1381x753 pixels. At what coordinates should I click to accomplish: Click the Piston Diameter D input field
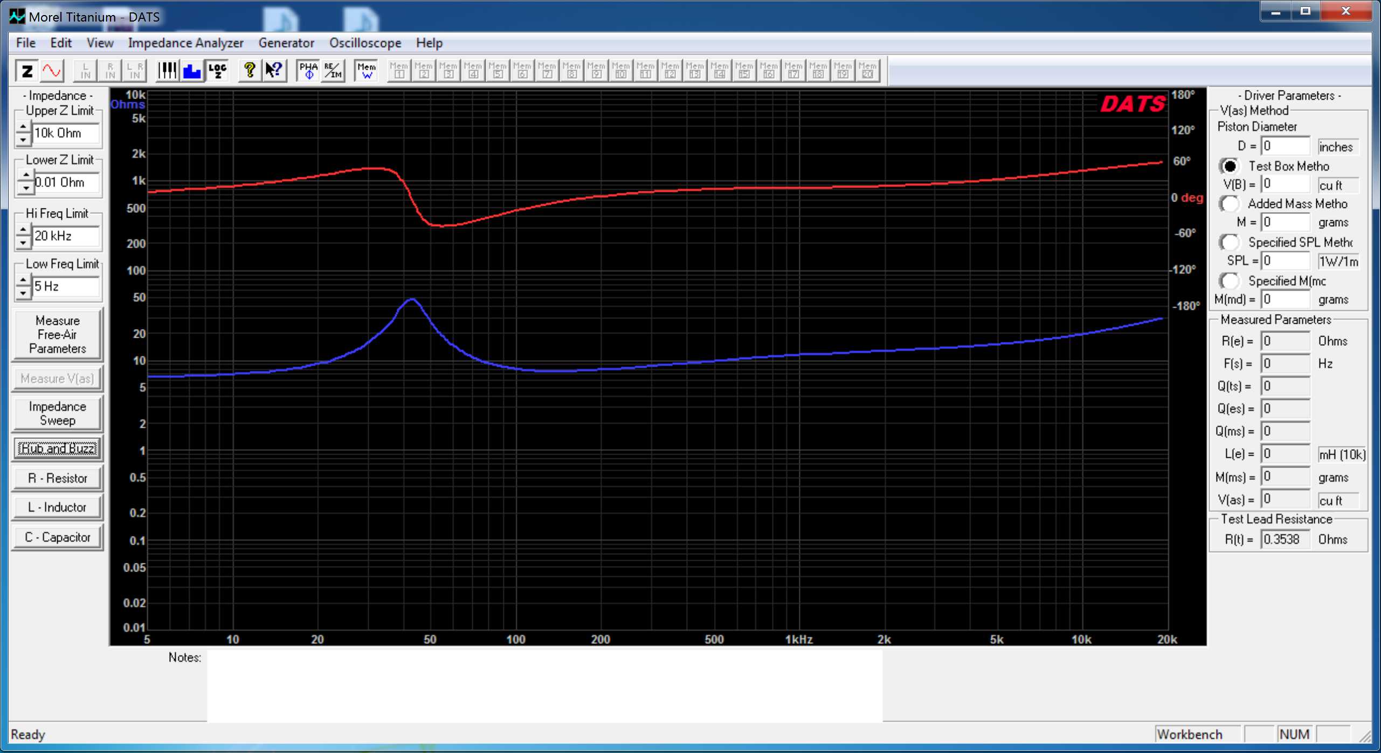point(1286,147)
